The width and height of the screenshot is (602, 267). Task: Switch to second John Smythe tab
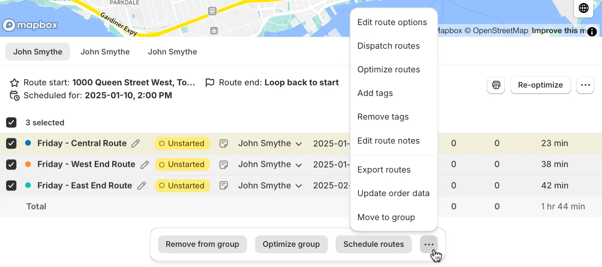point(105,52)
